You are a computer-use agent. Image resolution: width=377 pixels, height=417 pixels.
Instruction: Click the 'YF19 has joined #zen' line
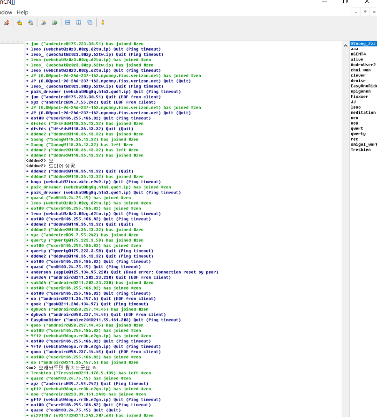pyautogui.click(x=89, y=336)
